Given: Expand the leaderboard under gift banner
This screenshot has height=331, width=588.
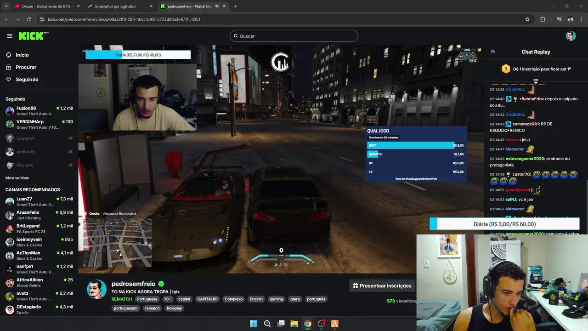Looking at the screenshot, I should tap(536, 81).
